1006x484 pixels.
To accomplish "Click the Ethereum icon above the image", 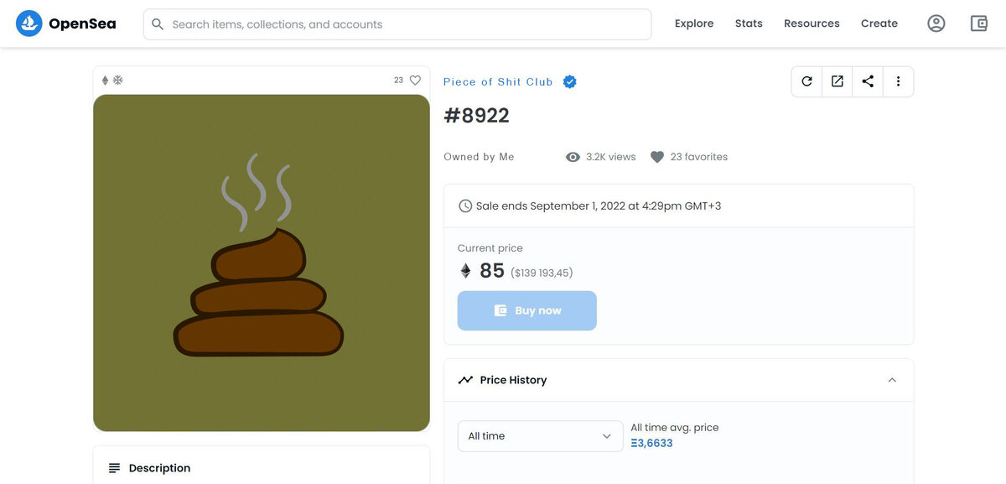I will click(x=105, y=81).
